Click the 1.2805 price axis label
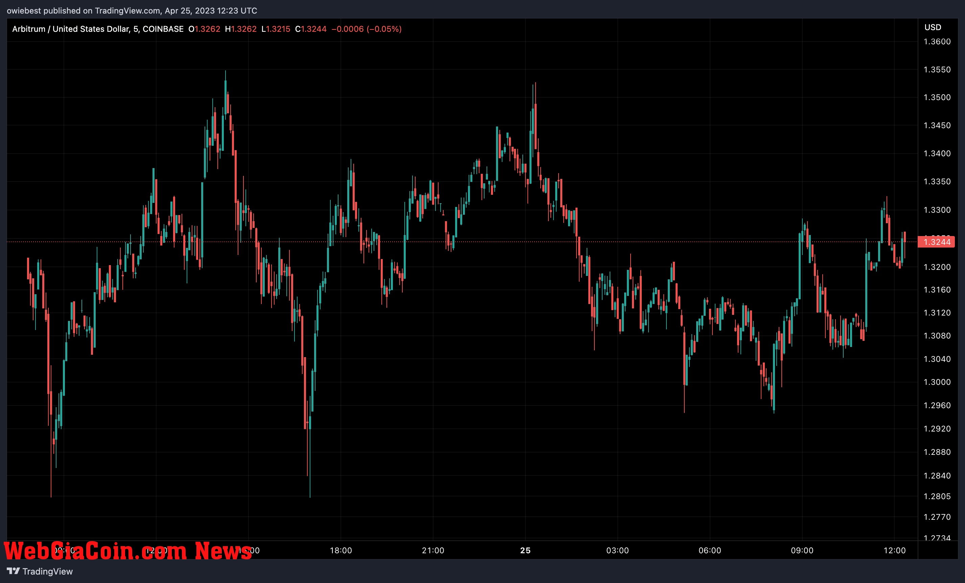Viewport: 965px width, 583px height. [x=937, y=496]
